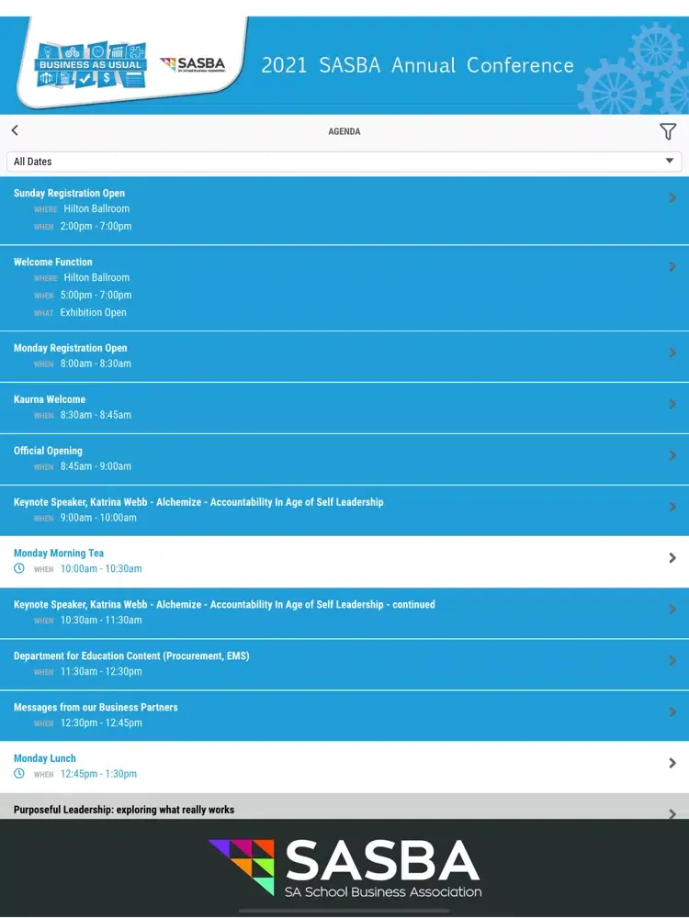Open Purposeful Leadership: exploring what really works
This screenshot has width=689, height=918.
[x=124, y=810]
